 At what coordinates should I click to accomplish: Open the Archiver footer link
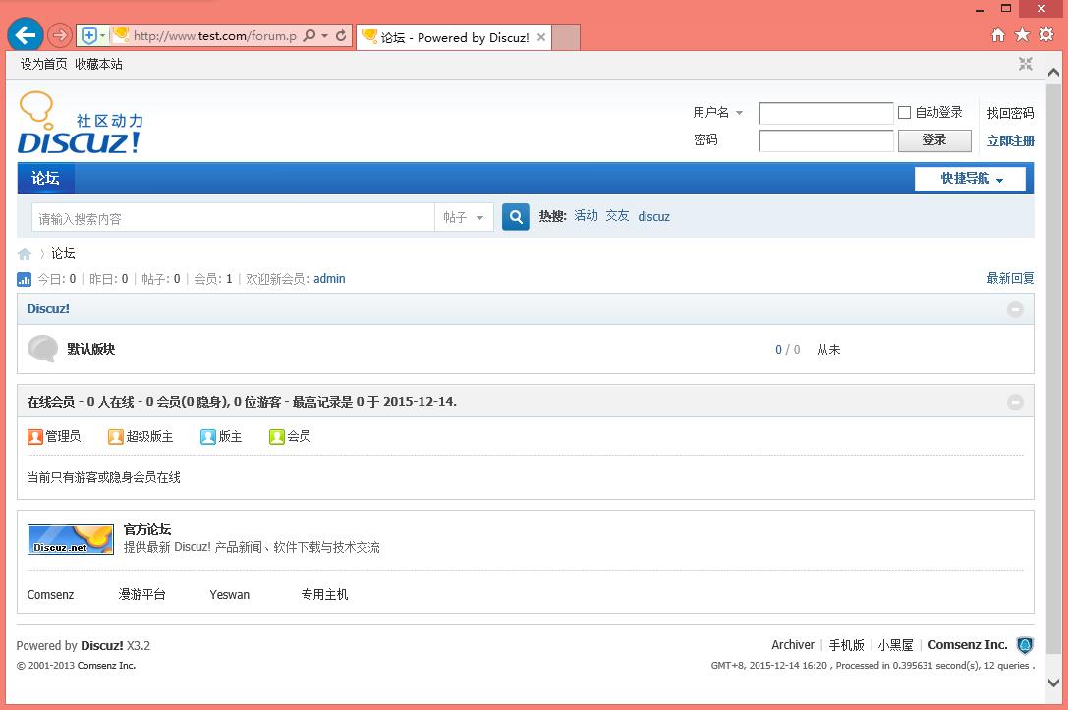pos(793,644)
